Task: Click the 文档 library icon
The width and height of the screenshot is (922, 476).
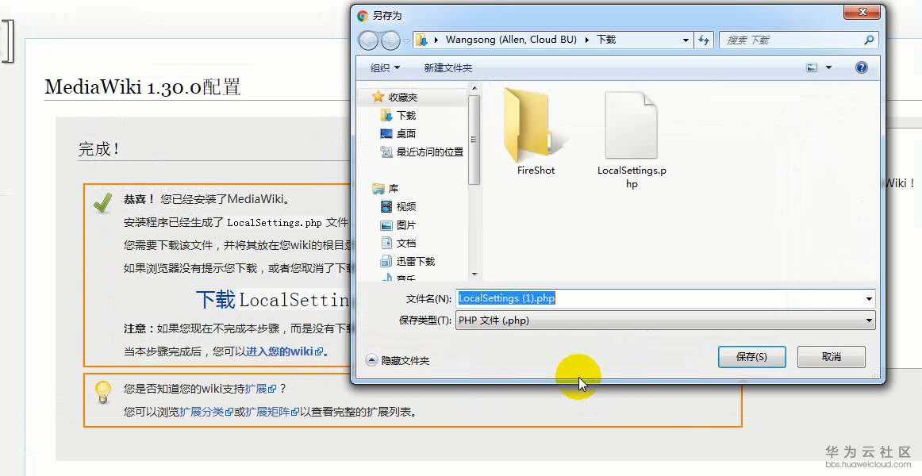Action: pos(386,243)
